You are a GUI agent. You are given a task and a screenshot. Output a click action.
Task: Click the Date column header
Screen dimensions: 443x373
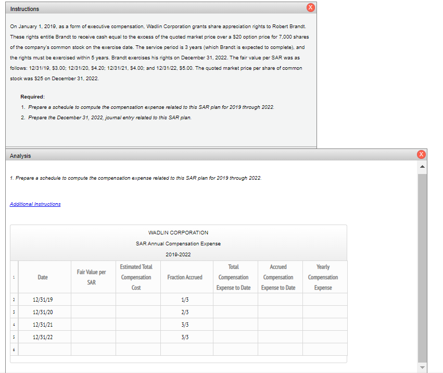[45, 277]
